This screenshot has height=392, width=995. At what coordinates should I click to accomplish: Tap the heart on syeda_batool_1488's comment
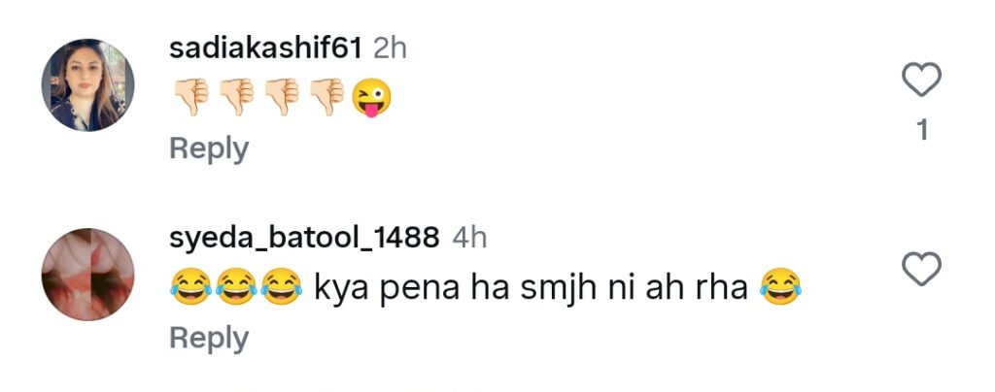pos(921,269)
